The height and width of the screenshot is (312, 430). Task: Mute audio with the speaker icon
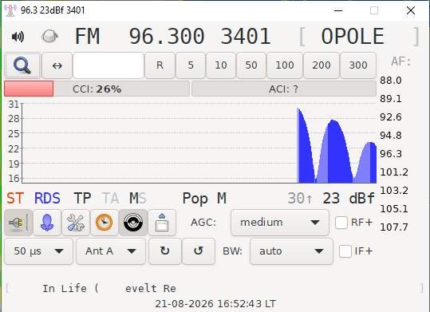(18, 37)
